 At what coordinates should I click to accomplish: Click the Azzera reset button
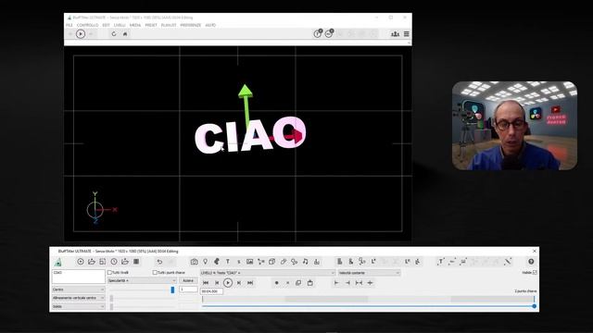click(188, 280)
